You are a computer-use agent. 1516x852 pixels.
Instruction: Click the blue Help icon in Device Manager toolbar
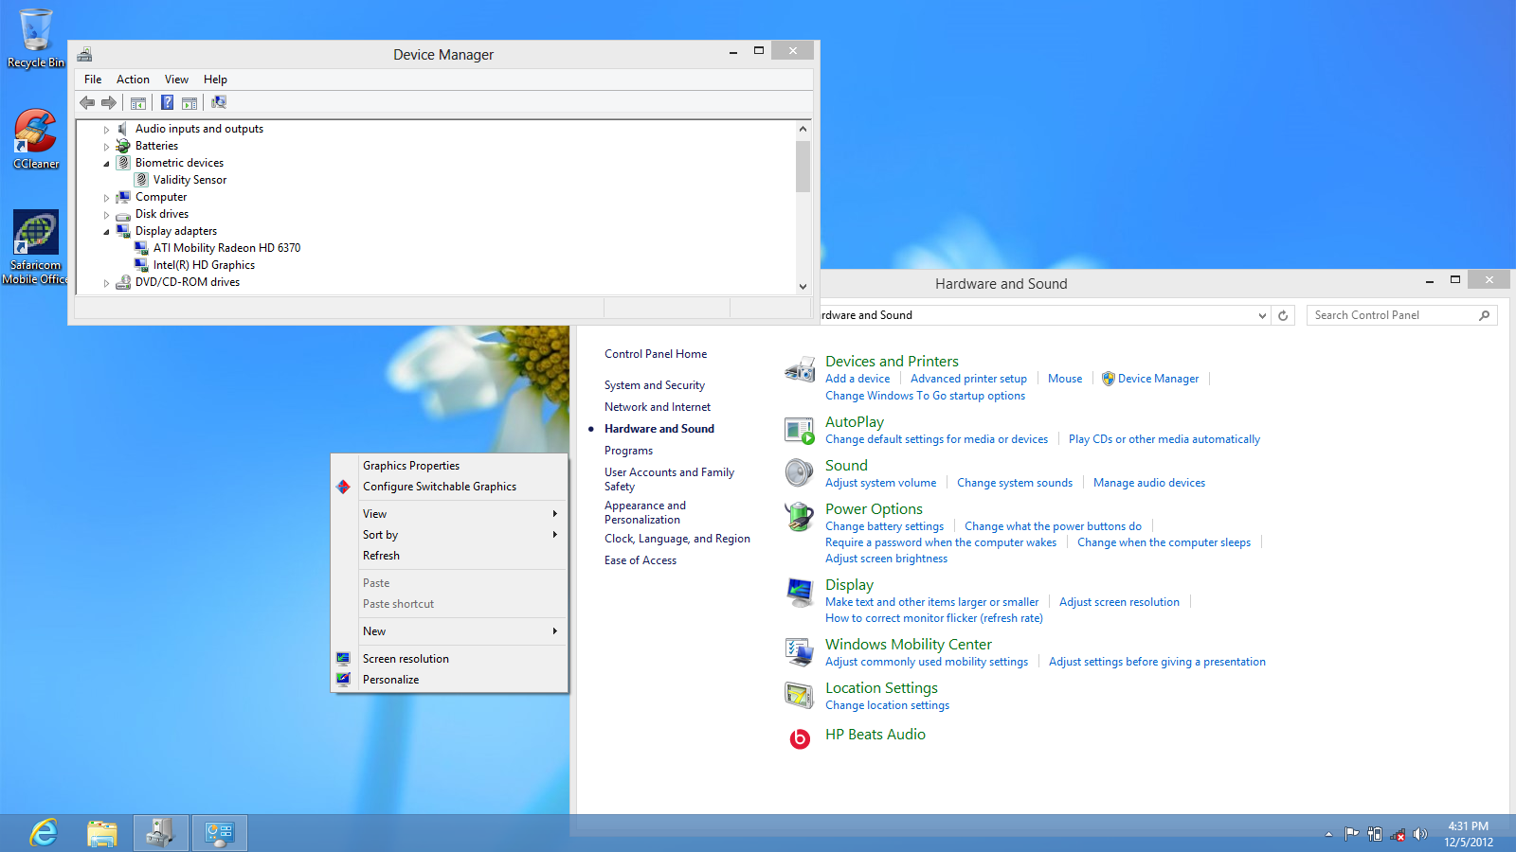167,102
